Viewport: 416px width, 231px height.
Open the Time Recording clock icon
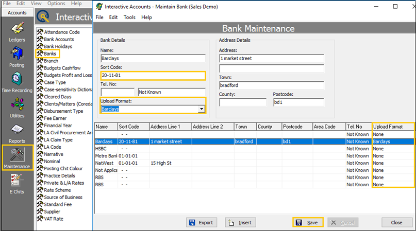pos(16,79)
